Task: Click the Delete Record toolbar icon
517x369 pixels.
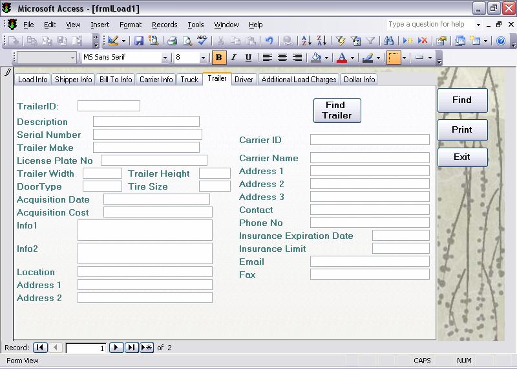Action: point(423,41)
